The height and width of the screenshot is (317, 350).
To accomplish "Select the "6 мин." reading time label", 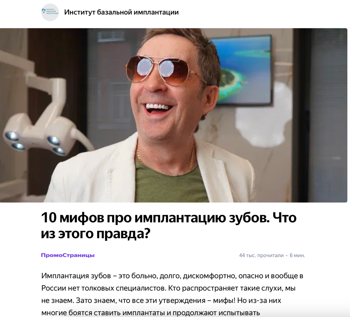I will click(297, 255).
